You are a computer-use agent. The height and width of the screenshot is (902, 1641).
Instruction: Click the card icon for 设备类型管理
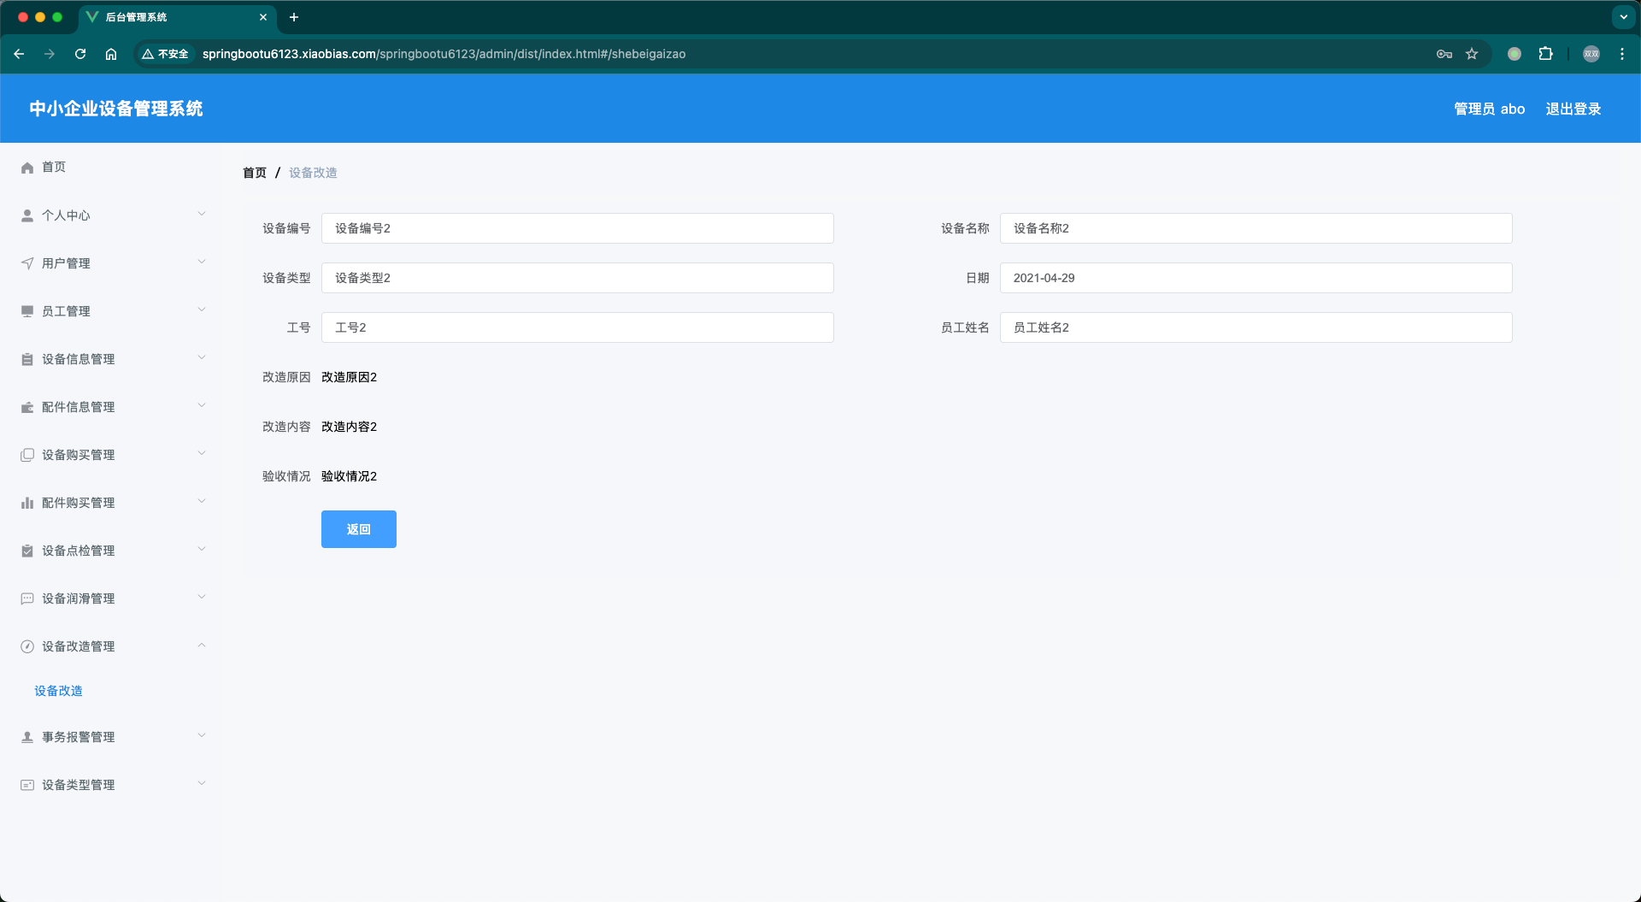(x=27, y=785)
